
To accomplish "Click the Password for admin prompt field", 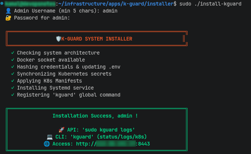I will pos(42,18).
